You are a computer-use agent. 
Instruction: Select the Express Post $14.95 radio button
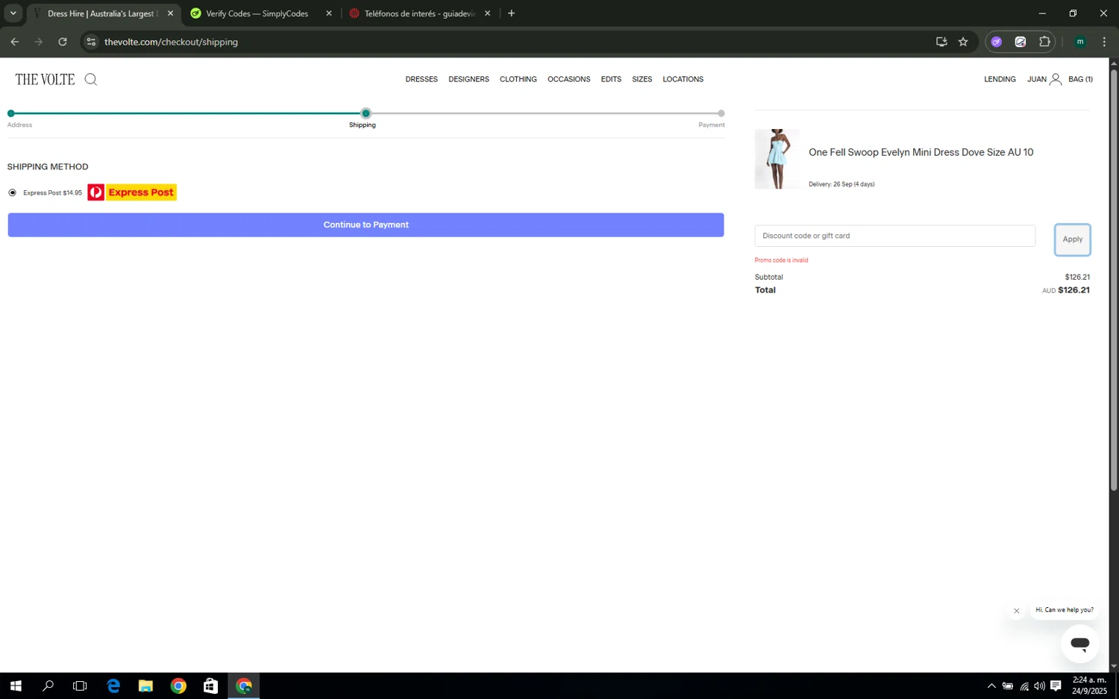[12, 192]
